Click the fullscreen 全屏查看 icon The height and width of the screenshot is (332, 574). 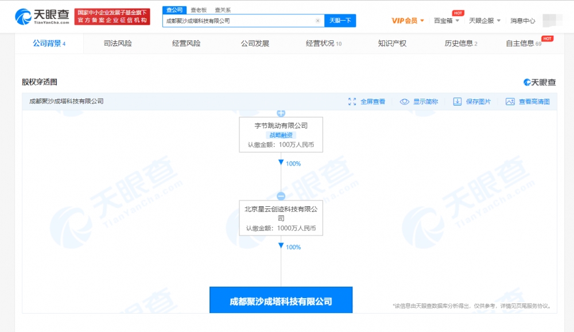pyautogui.click(x=352, y=102)
